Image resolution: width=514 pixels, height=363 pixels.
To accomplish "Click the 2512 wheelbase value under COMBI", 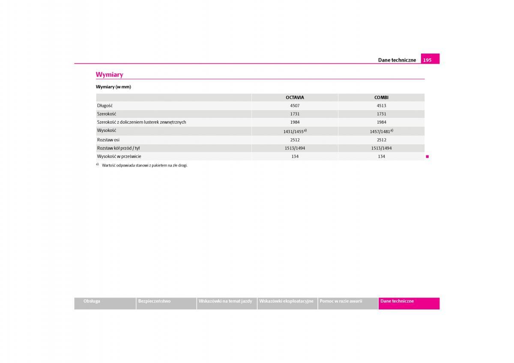I will tap(381, 140).
